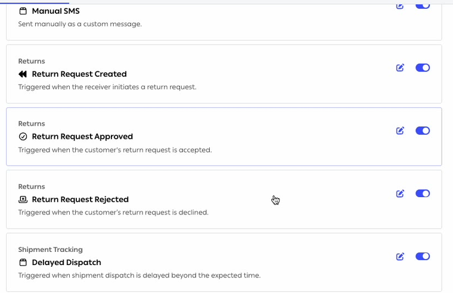Switch off Return Request Rejected toggle
Screen dimensions: 453x293
tap(423, 194)
